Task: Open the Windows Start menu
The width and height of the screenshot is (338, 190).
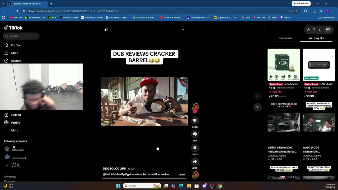Action: click(118, 186)
